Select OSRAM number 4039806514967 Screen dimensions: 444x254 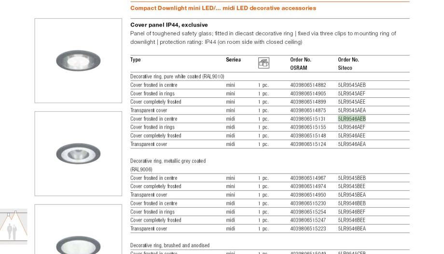tap(308, 178)
